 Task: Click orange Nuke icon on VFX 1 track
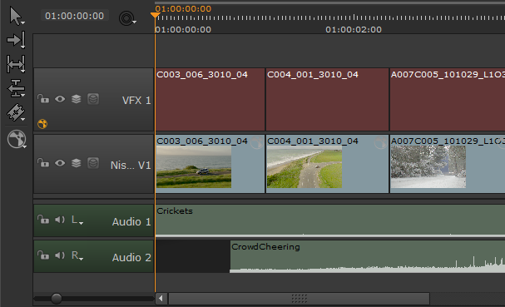(x=42, y=124)
